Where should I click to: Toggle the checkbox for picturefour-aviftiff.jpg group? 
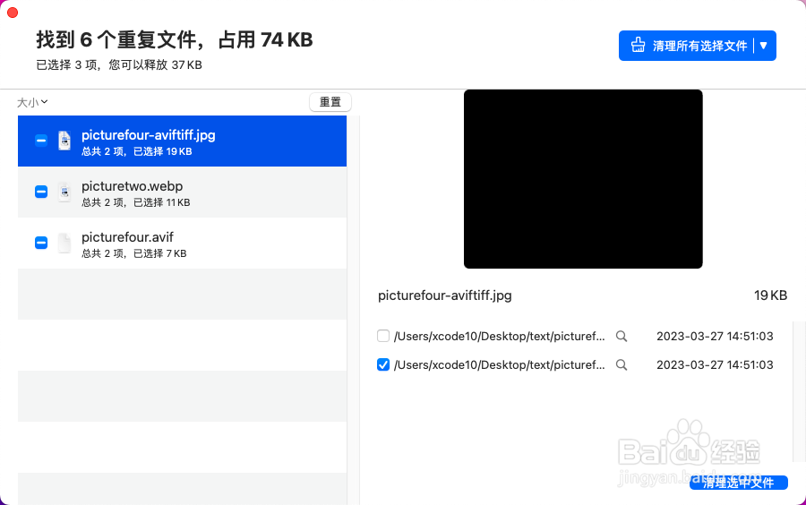click(x=41, y=141)
